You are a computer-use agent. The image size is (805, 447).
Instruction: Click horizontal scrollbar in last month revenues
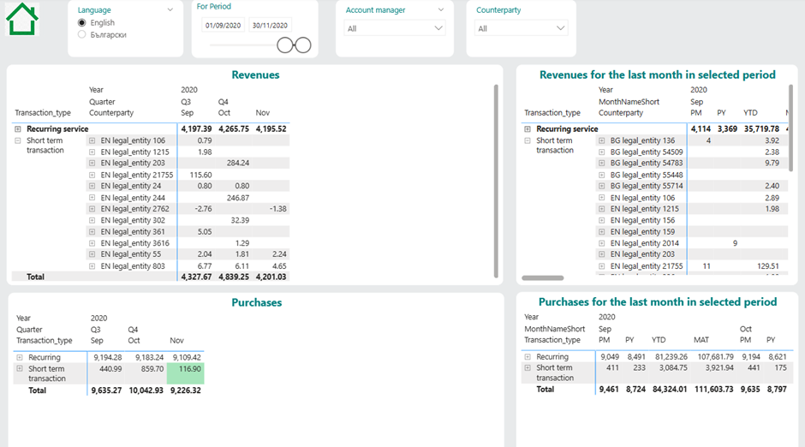pyautogui.click(x=542, y=277)
